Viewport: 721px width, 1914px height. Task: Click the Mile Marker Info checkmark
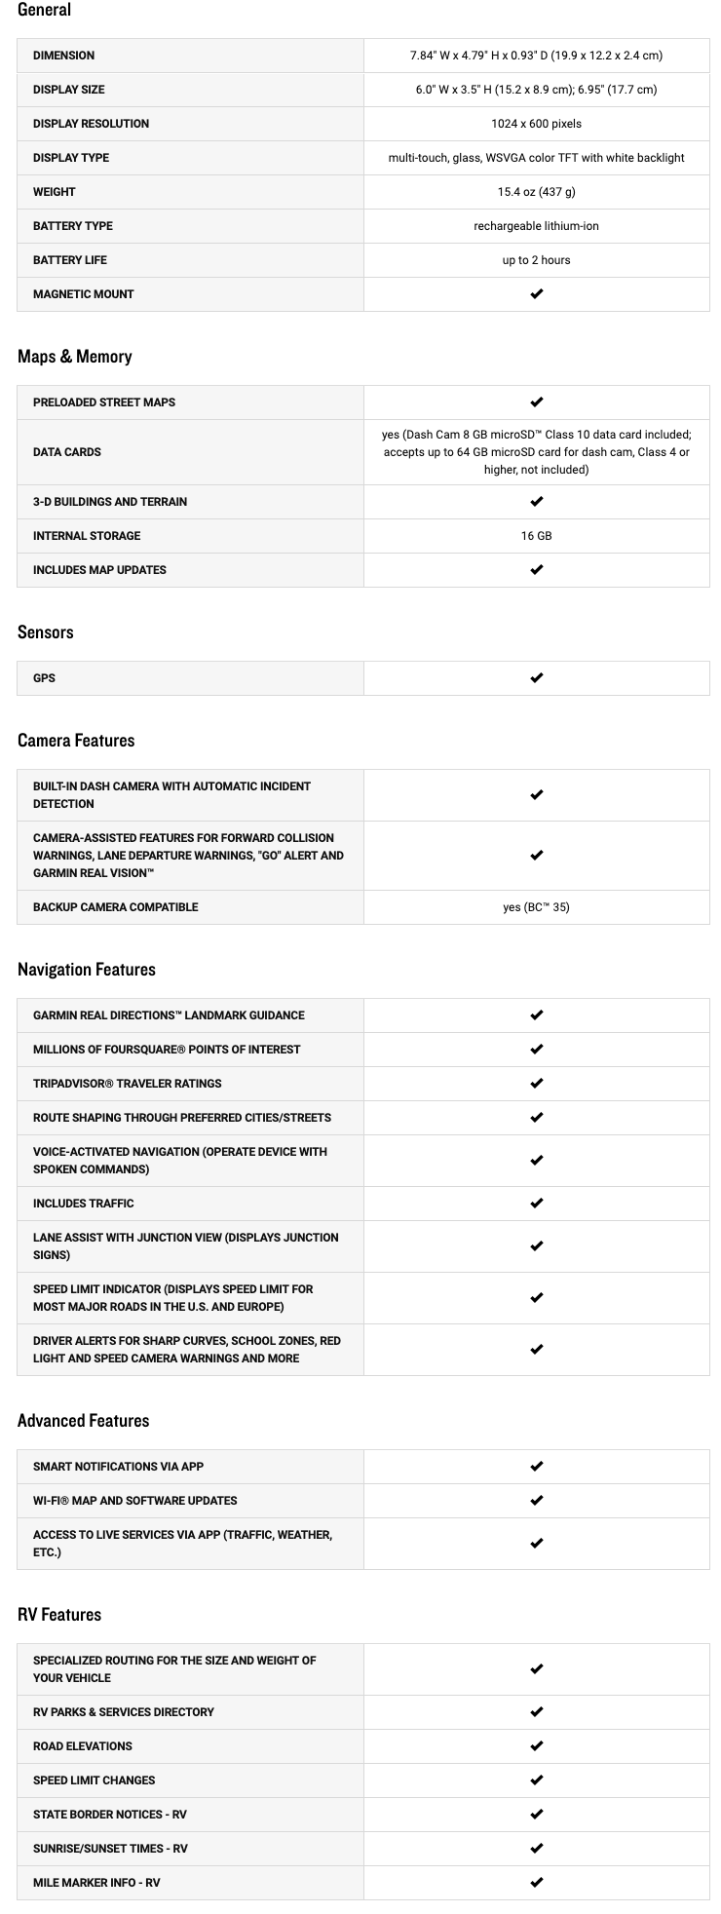click(536, 1883)
